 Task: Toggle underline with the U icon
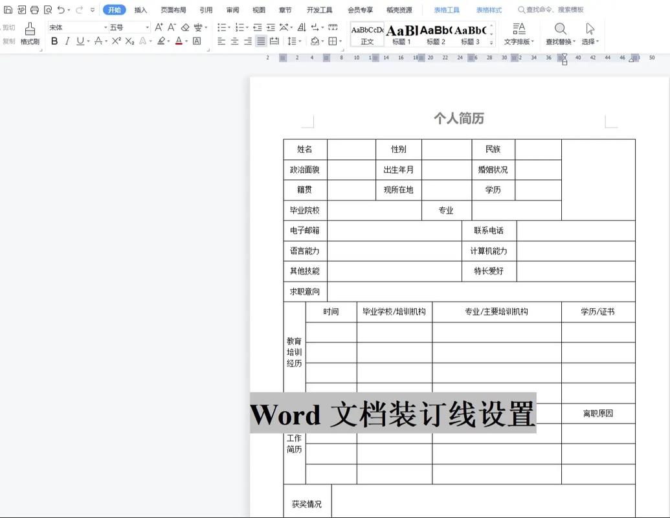click(80, 40)
